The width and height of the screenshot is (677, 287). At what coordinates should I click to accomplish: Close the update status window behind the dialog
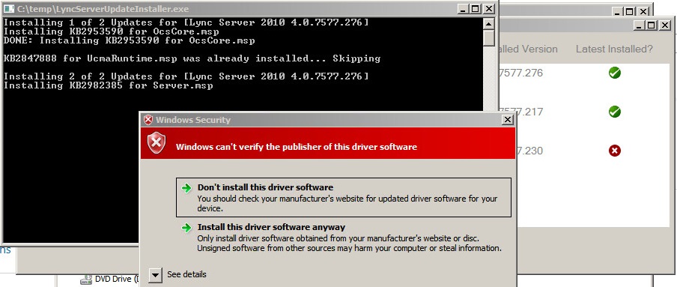click(664, 25)
